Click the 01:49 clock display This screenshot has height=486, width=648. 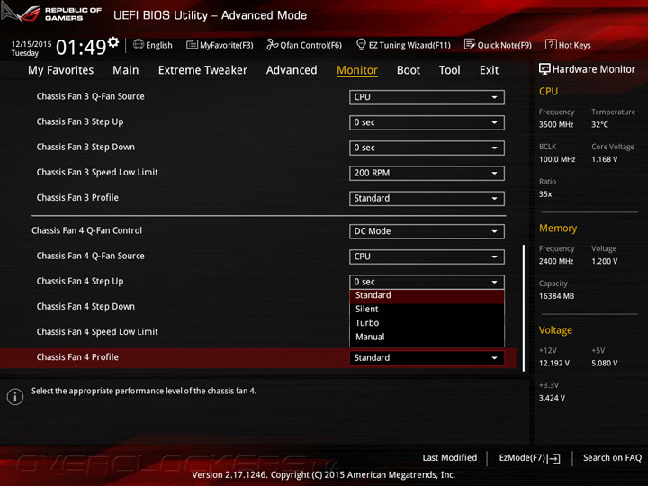tap(81, 48)
